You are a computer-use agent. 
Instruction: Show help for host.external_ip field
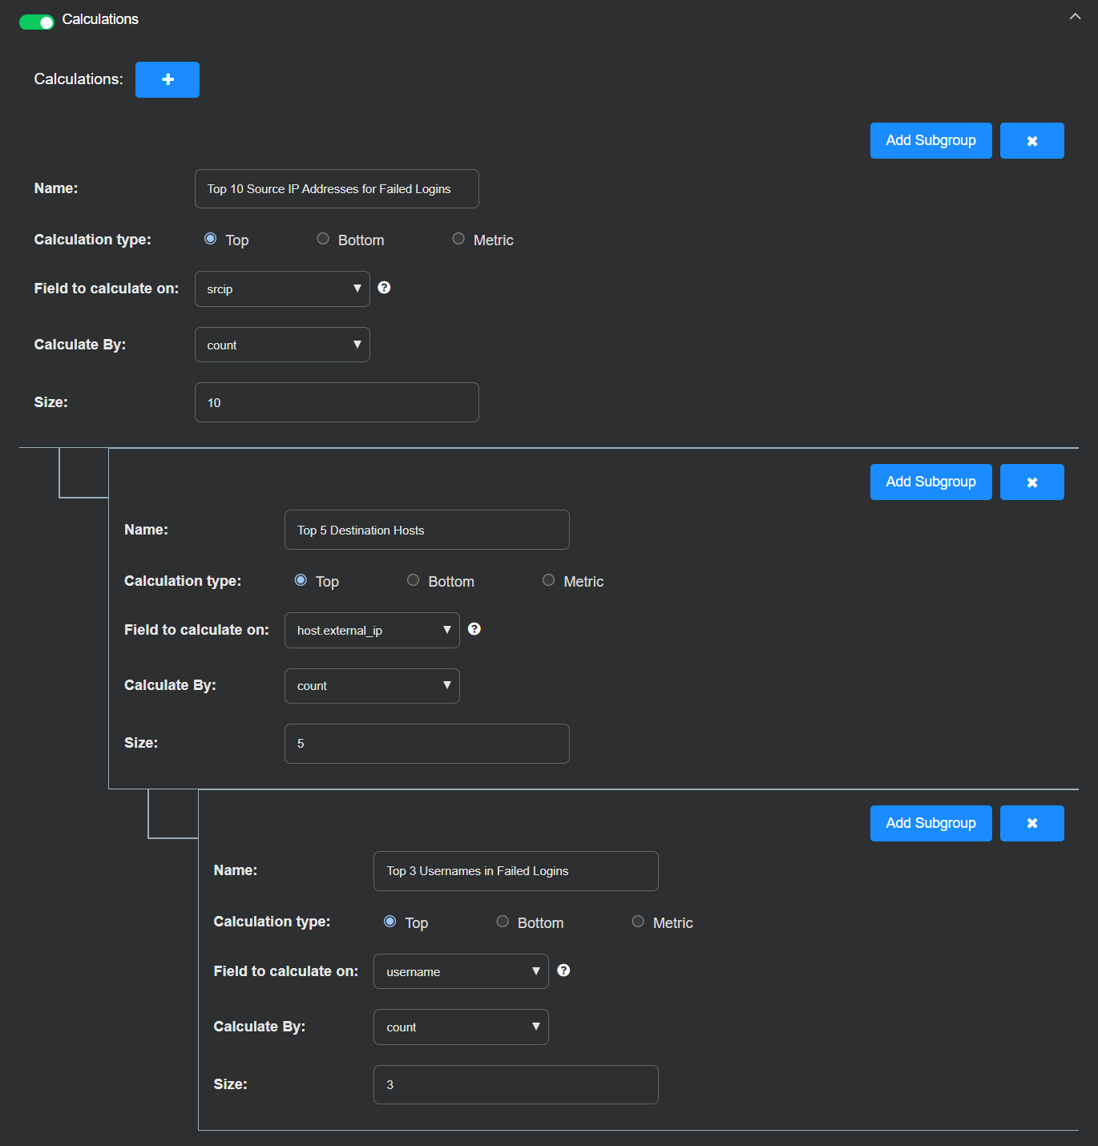[474, 629]
